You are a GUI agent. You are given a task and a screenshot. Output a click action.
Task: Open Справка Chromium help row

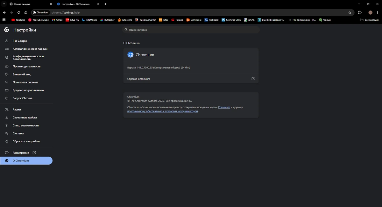pyautogui.click(x=191, y=79)
